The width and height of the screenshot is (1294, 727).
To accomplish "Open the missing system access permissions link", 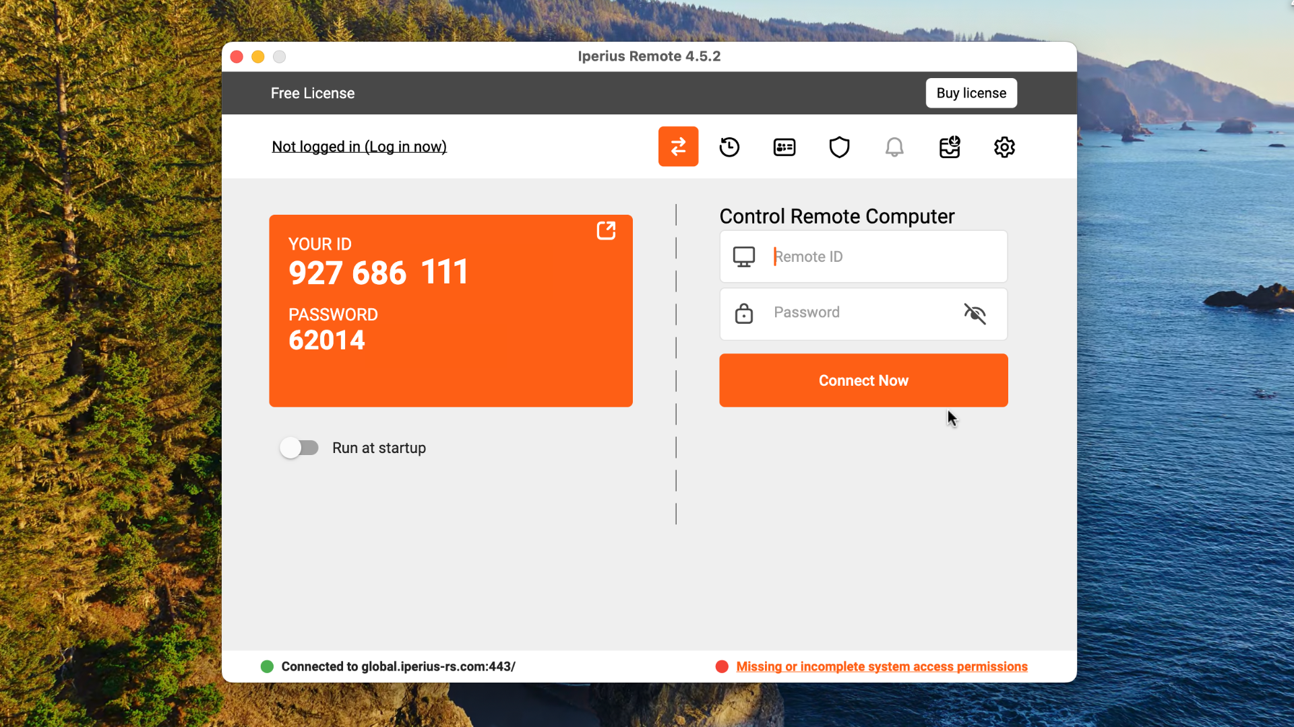I will point(882,666).
